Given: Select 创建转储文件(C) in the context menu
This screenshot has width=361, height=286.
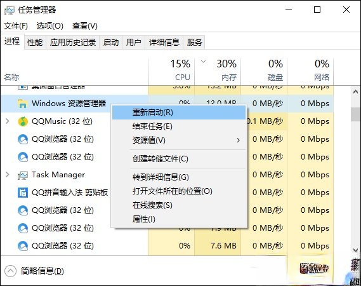Looking at the screenshot, I should tap(179, 159).
